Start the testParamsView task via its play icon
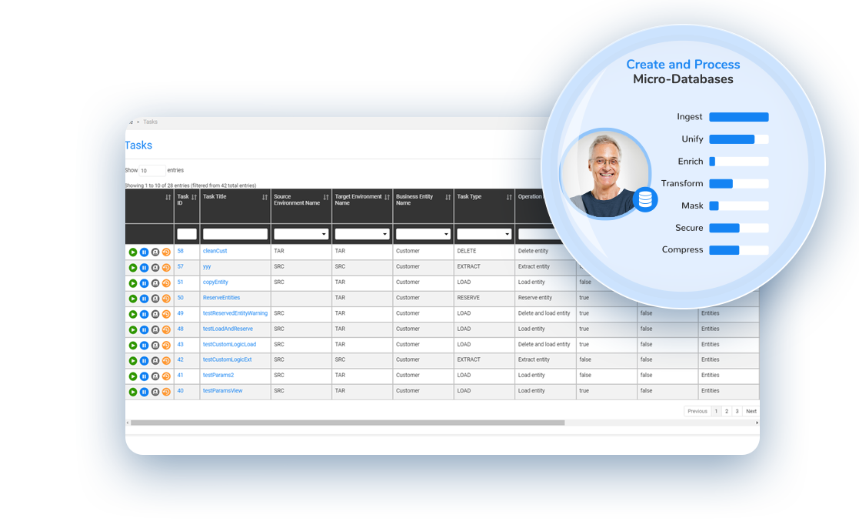Viewport: 859px width, 528px height. (133, 390)
